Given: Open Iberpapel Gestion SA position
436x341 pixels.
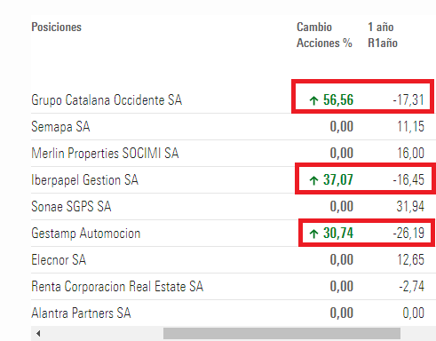Looking at the screenshot, I should [85, 180].
